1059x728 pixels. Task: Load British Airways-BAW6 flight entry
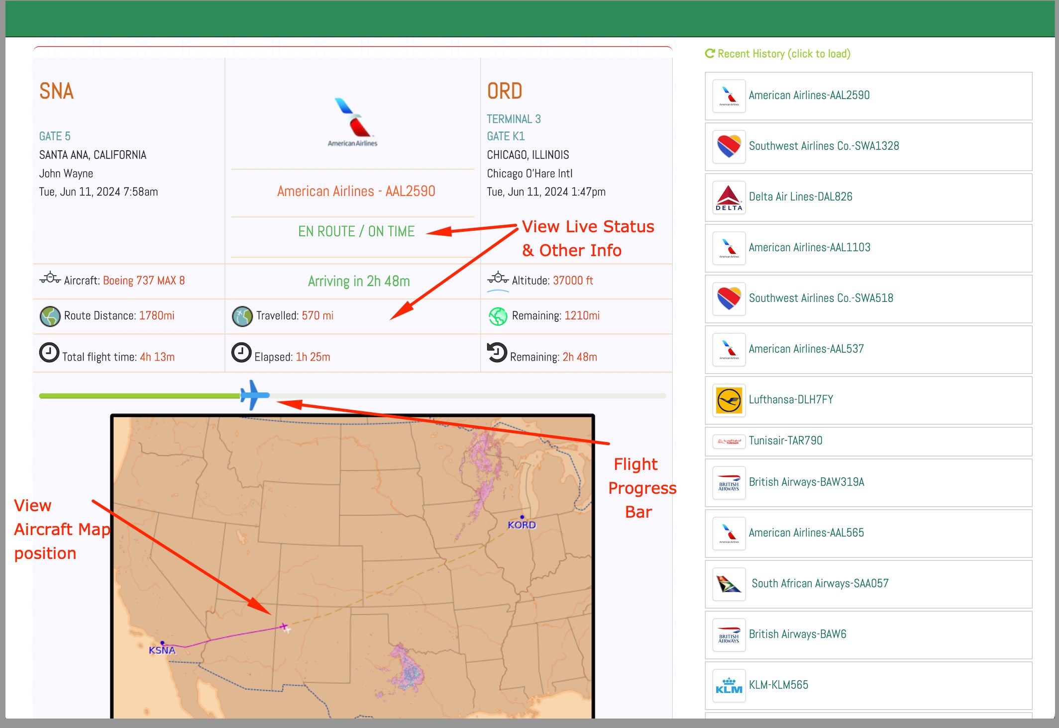797,635
